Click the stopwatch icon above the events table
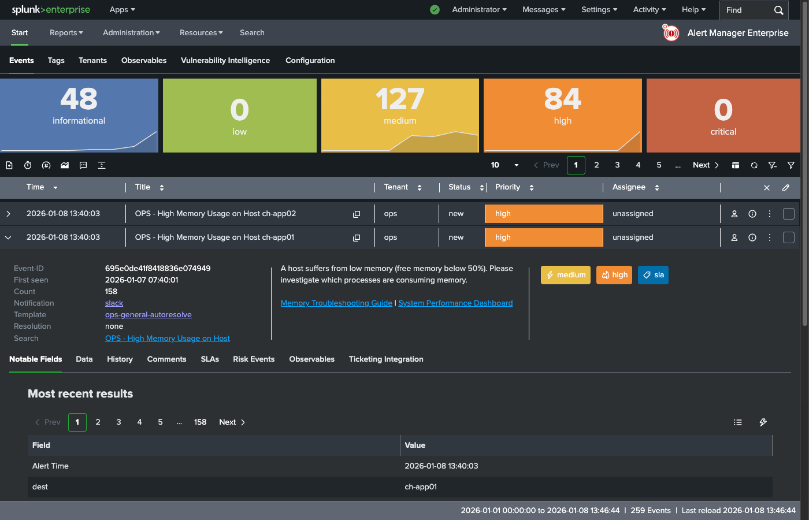The height and width of the screenshot is (520, 809). [x=27, y=165]
